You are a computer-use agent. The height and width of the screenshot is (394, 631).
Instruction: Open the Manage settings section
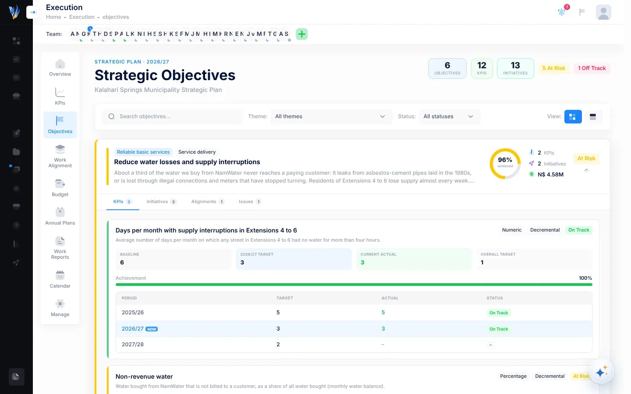(60, 308)
